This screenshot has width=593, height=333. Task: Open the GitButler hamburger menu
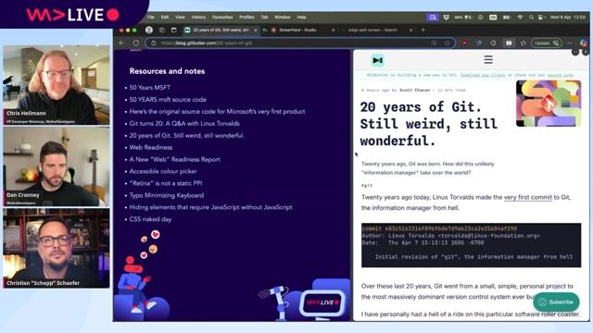[x=488, y=59]
